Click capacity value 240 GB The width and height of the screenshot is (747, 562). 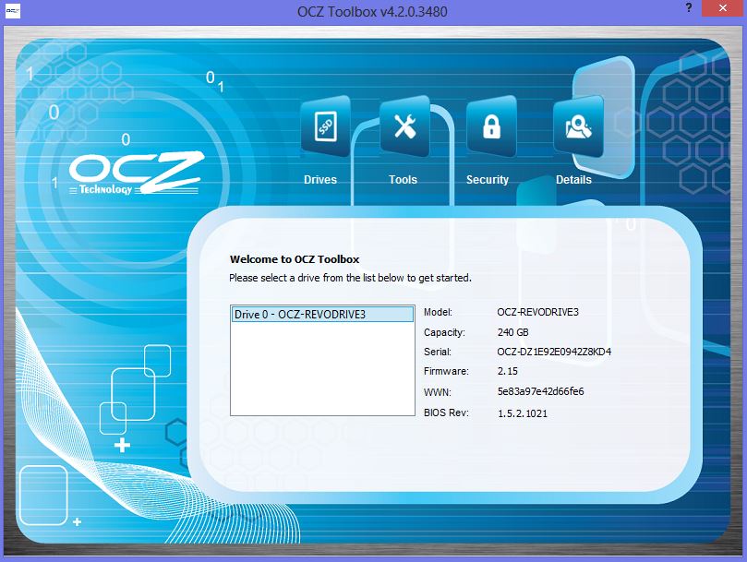pyautogui.click(x=513, y=332)
